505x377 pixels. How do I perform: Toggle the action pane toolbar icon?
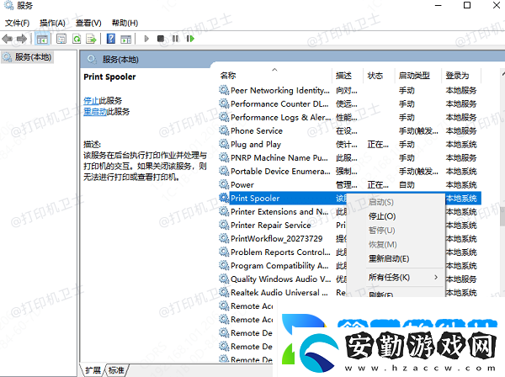(125, 39)
